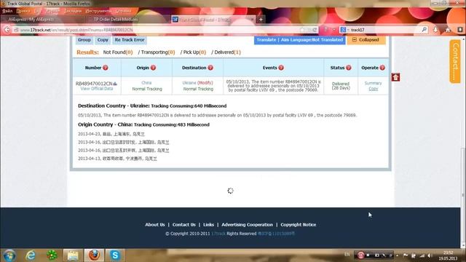The image size is (466, 262).
Task: Click the Ukraine destination link
Action: (189, 83)
